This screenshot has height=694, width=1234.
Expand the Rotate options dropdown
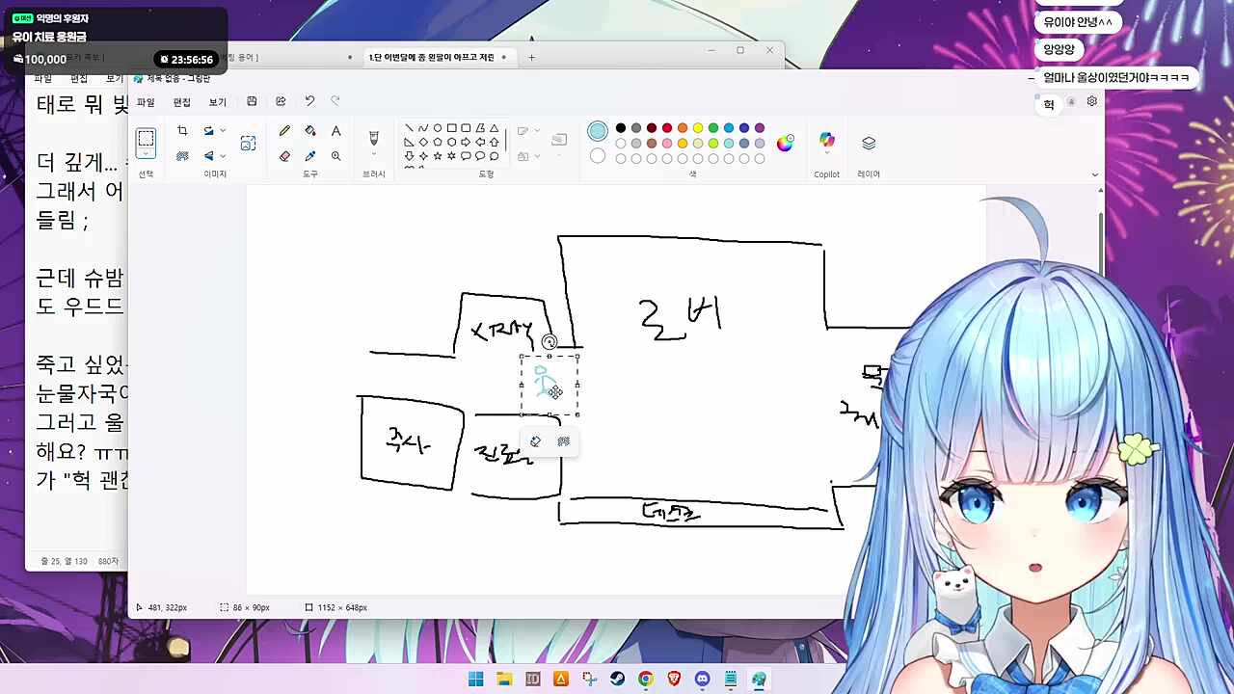223,131
